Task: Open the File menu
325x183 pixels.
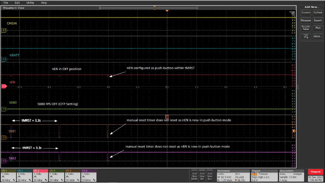Action: tap(6, 3)
